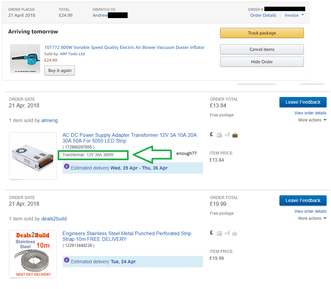Click the paid (£) status icon for power supply order
Image resolution: width=331 pixels, height=289 pixels.
tap(211, 134)
